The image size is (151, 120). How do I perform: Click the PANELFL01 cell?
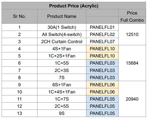pos(102,27)
